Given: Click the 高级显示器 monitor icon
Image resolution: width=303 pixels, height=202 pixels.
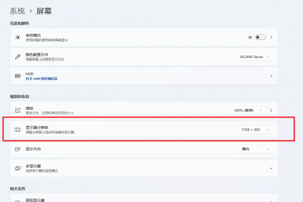Looking at the screenshot, I should pos(18,200).
